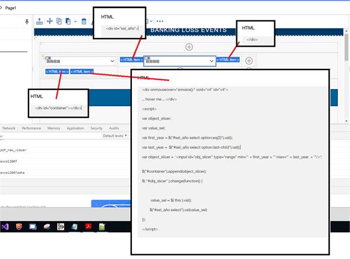Click the scrollbar down arrow
The image size is (350, 259).
pos(346,121)
